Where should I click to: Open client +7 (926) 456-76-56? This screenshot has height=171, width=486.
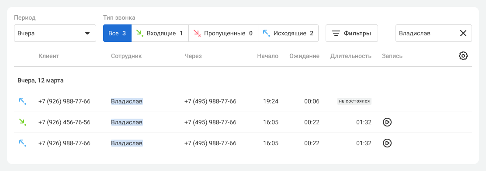click(64, 123)
